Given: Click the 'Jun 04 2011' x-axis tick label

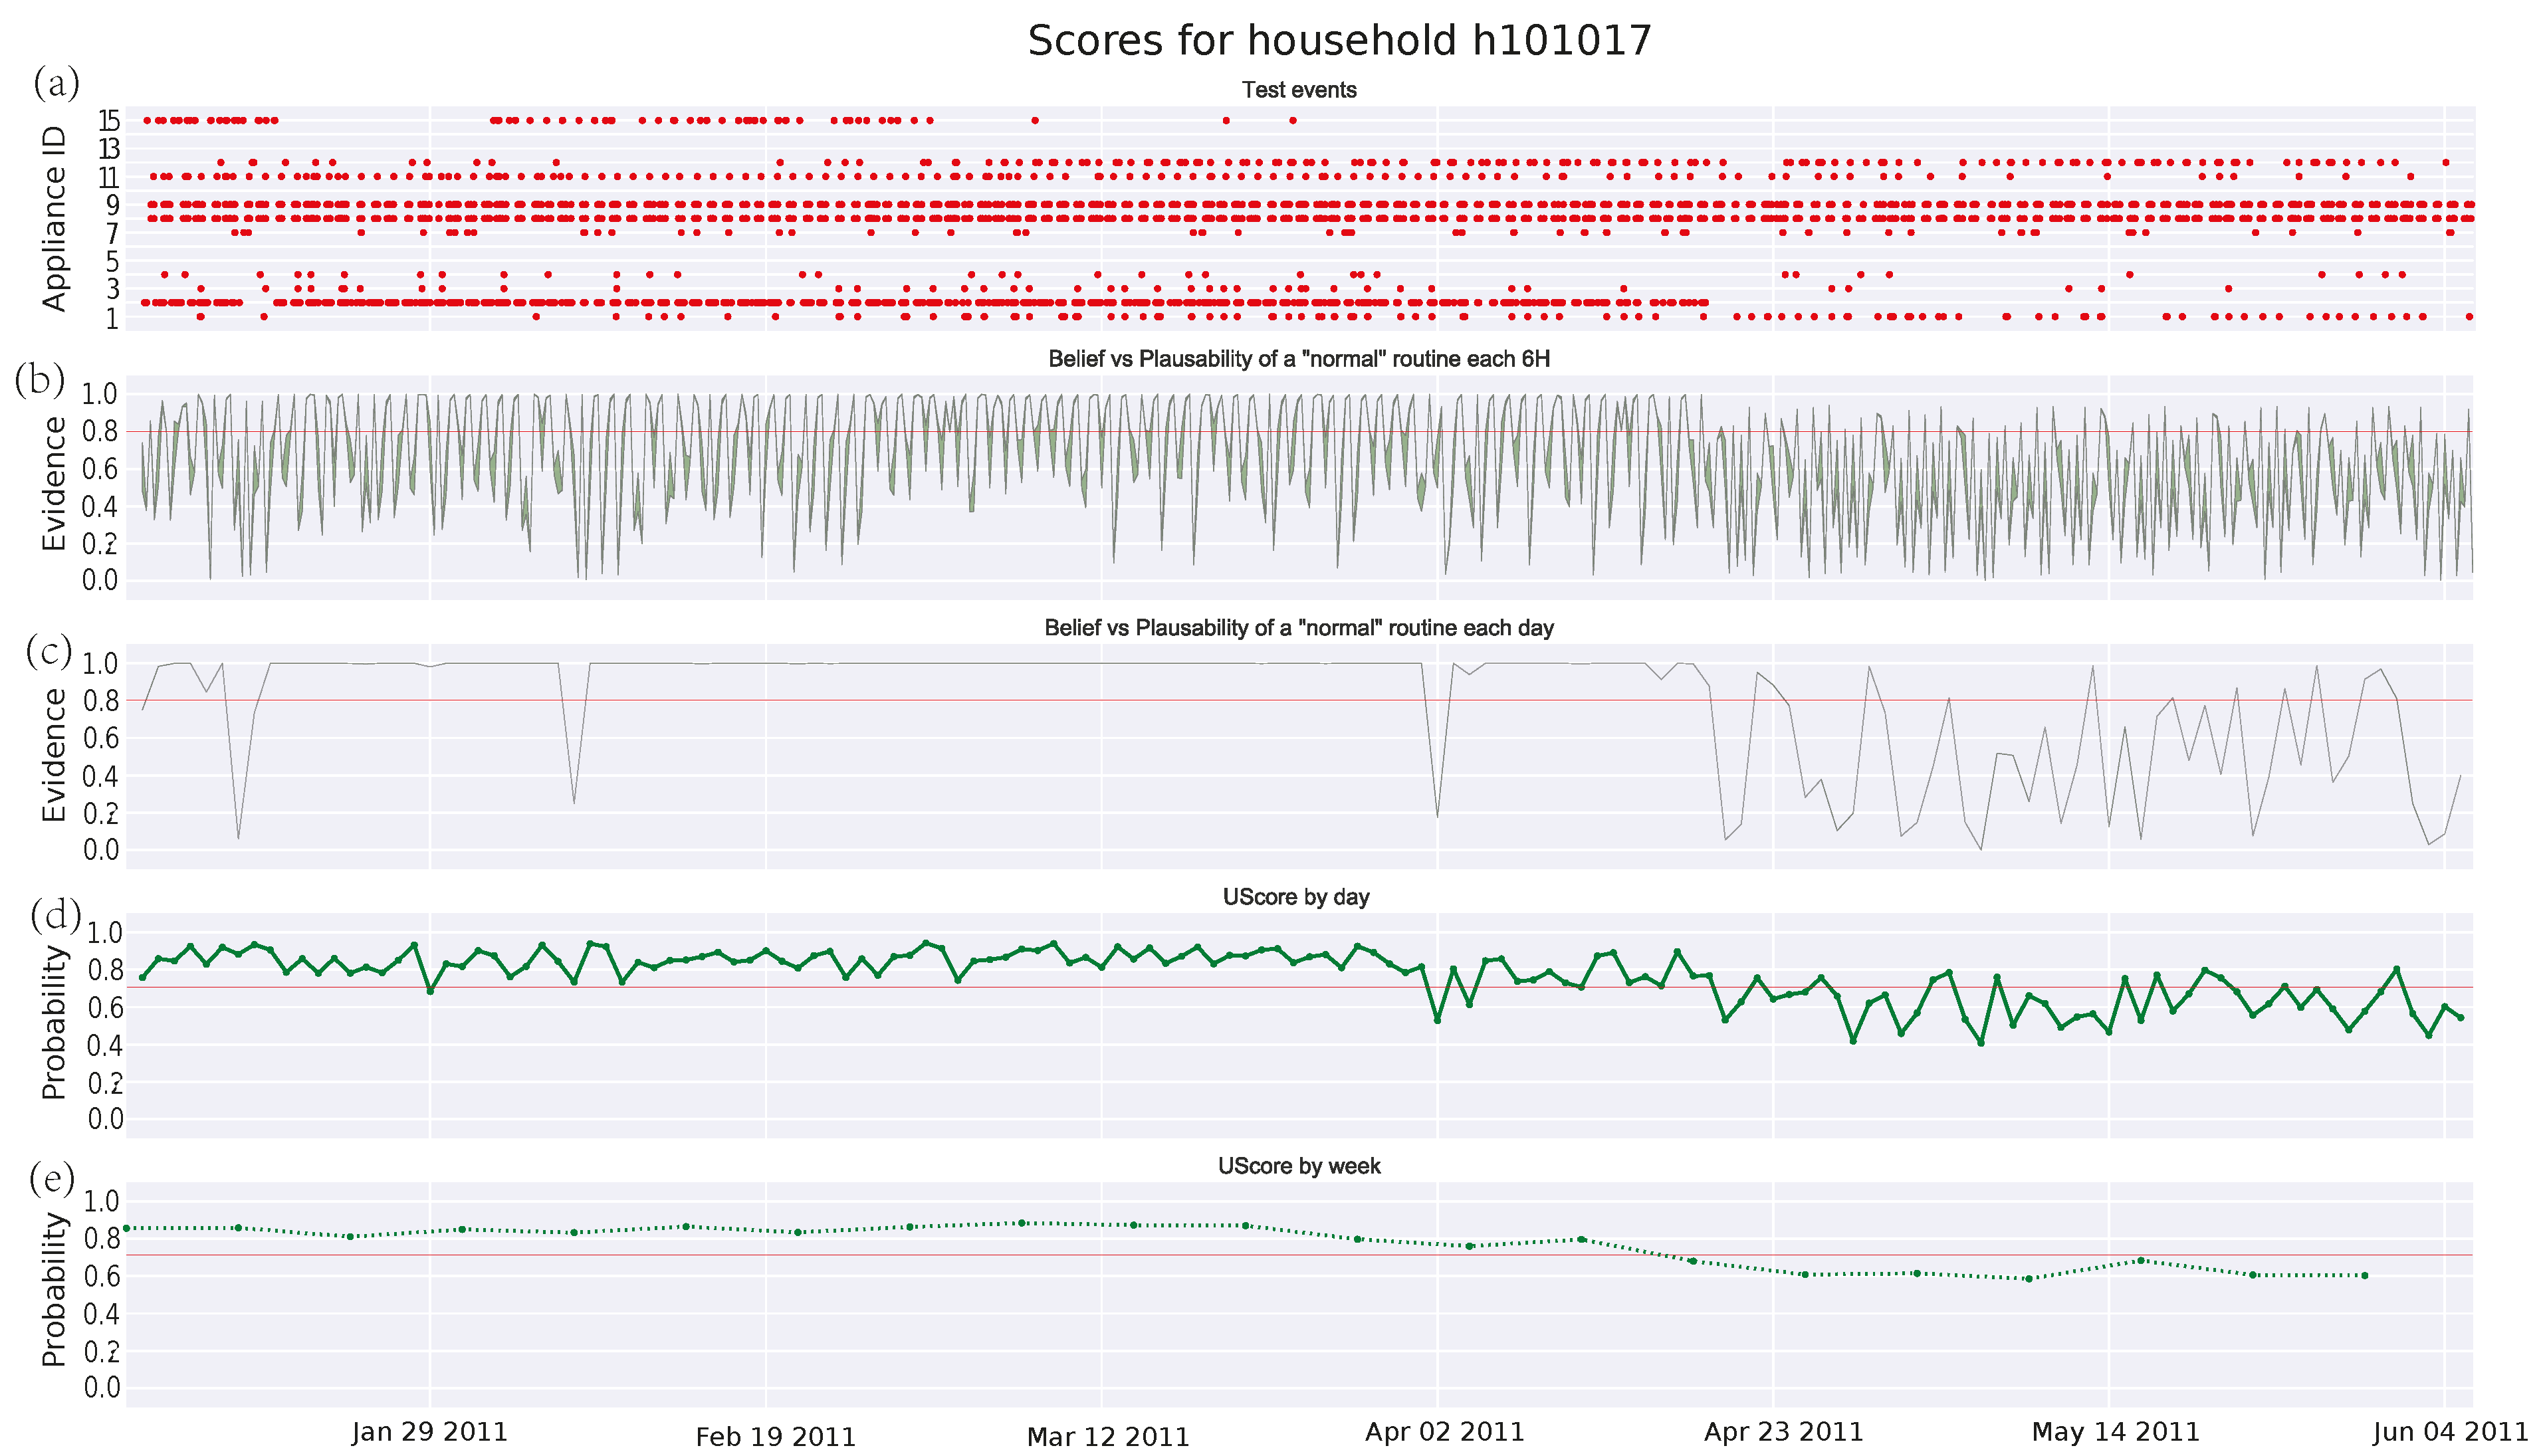Looking at the screenshot, I should tap(2450, 1432).
